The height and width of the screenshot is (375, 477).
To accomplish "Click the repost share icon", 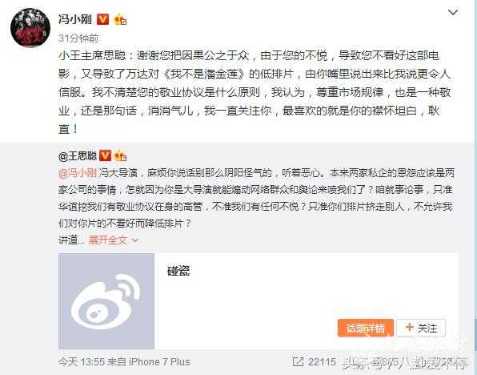I will click(x=298, y=361).
